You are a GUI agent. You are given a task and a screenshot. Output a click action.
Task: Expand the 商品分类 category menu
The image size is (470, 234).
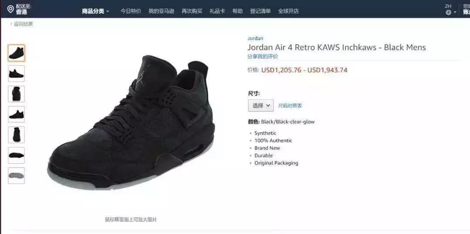tap(96, 11)
